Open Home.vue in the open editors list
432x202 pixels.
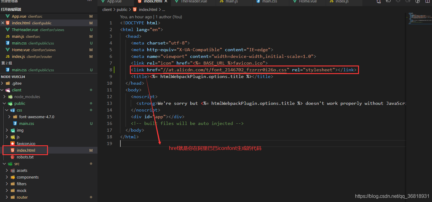point(49,50)
